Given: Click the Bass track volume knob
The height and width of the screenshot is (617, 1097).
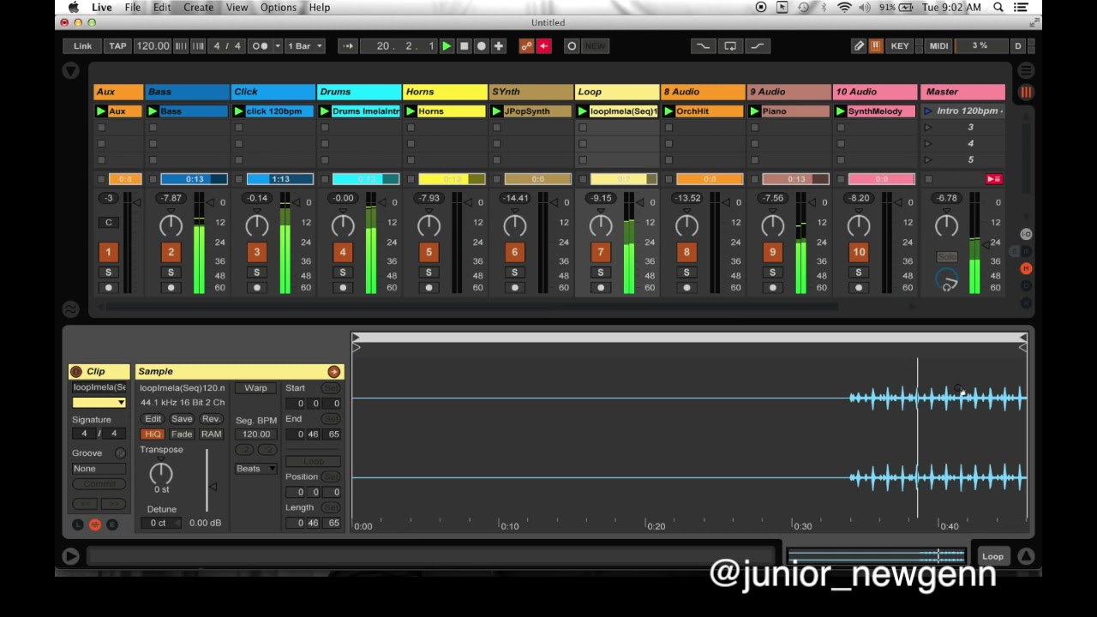Looking at the screenshot, I should [171, 225].
